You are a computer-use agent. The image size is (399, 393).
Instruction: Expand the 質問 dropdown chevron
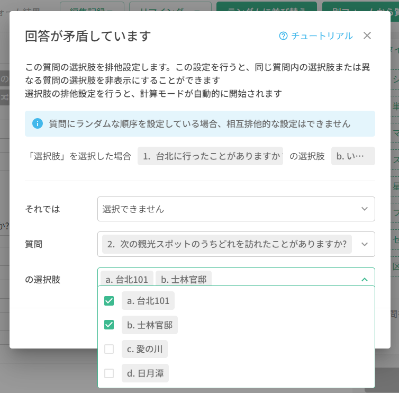pyautogui.click(x=365, y=244)
